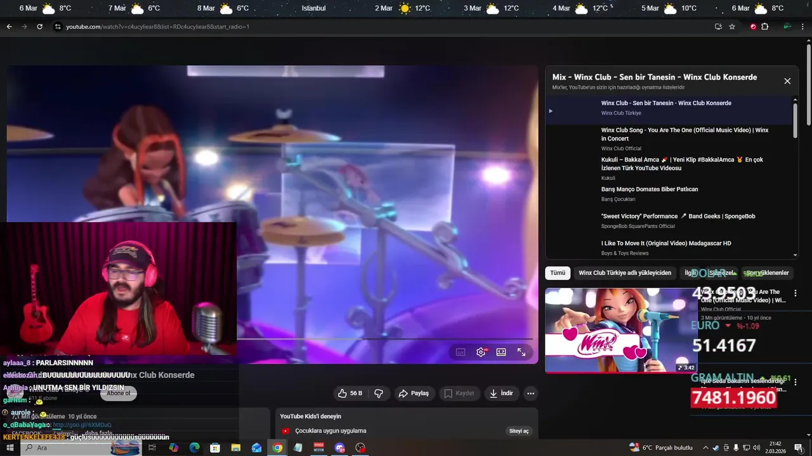Viewport: 812px width, 456px height.
Task: Open Voice Meeter app on taskbar
Action: coord(319,448)
